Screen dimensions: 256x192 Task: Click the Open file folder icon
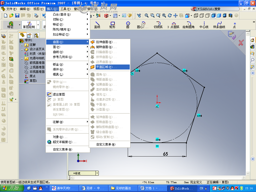[x=11, y=15]
